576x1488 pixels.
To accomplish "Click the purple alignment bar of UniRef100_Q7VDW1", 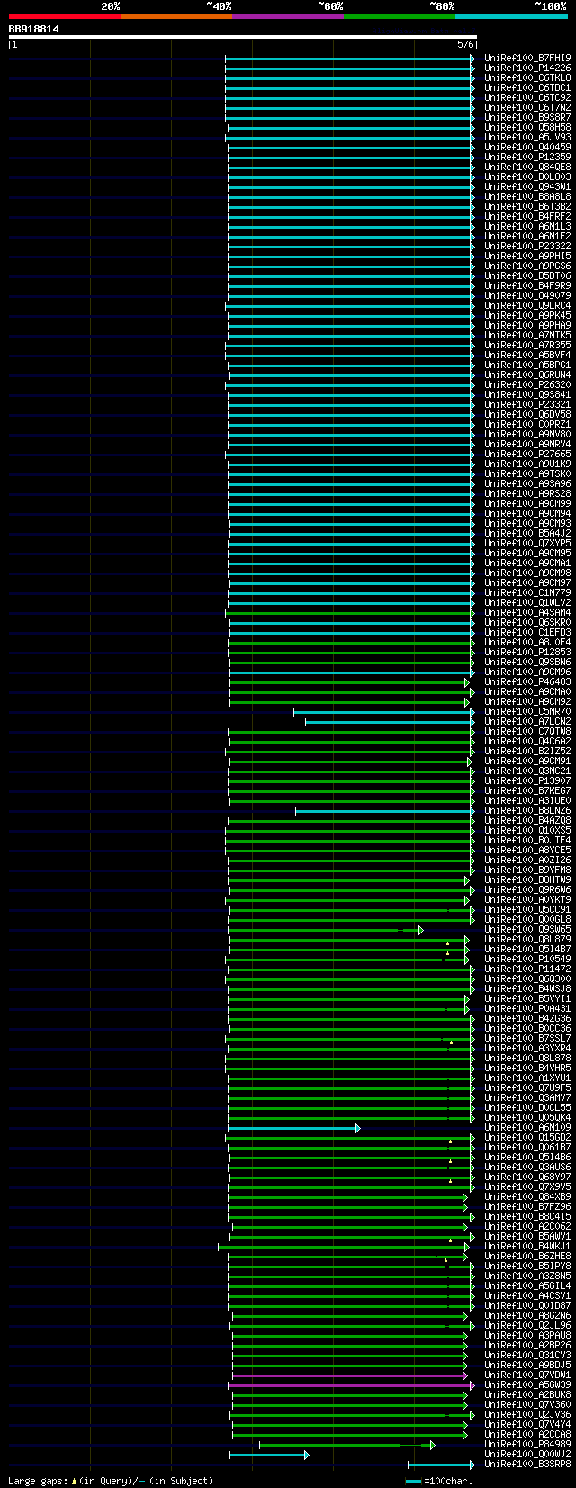I will point(348,1375).
